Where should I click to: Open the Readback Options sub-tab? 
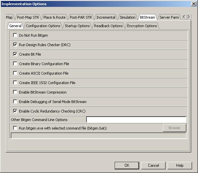coord(108,26)
